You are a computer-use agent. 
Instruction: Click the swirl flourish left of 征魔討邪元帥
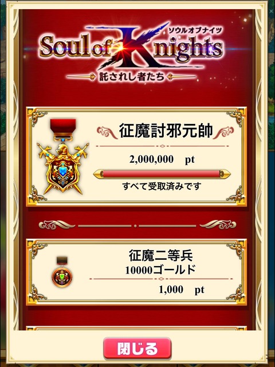point(107,132)
